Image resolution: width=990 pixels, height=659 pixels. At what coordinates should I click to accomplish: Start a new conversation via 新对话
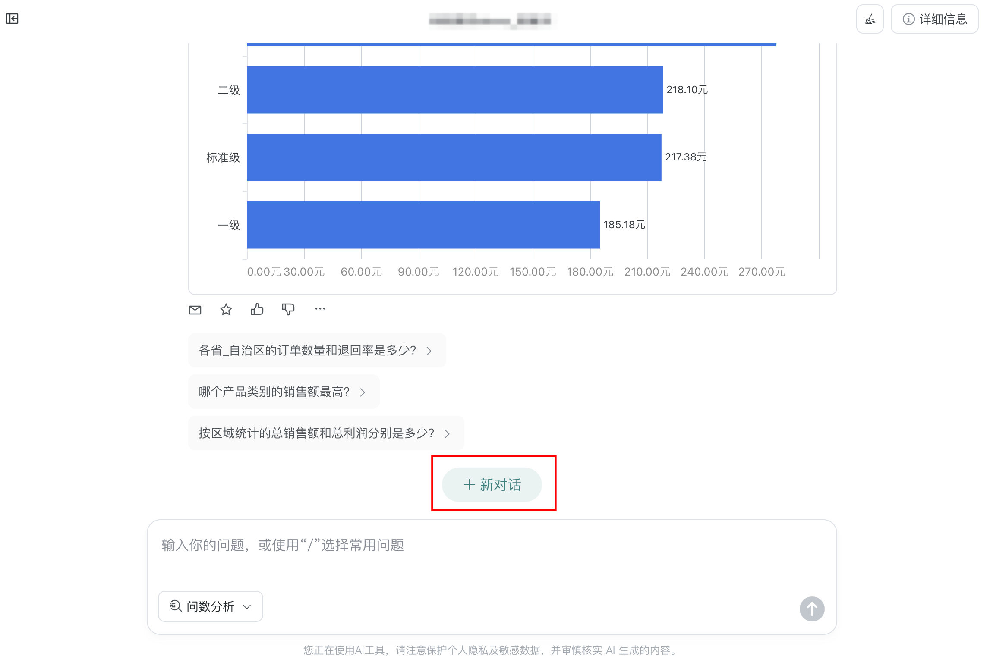(492, 485)
